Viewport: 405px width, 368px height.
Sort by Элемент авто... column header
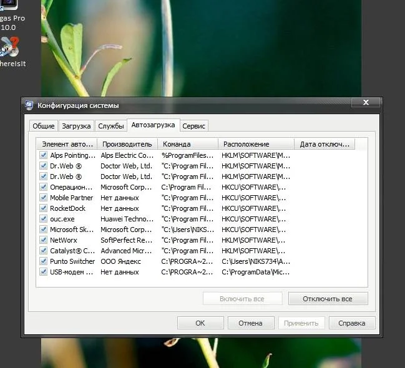point(67,144)
